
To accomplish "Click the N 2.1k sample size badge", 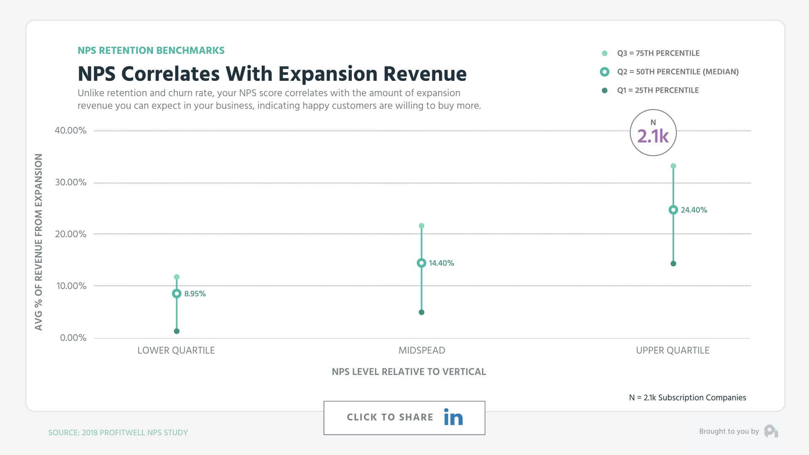I will pos(654,132).
